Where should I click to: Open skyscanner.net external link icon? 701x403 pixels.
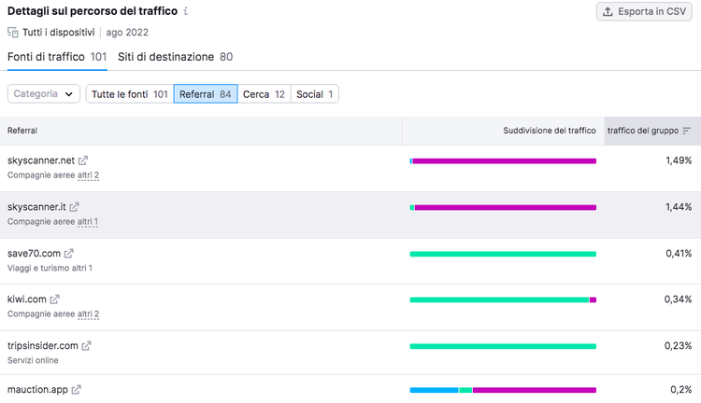pyautogui.click(x=83, y=160)
